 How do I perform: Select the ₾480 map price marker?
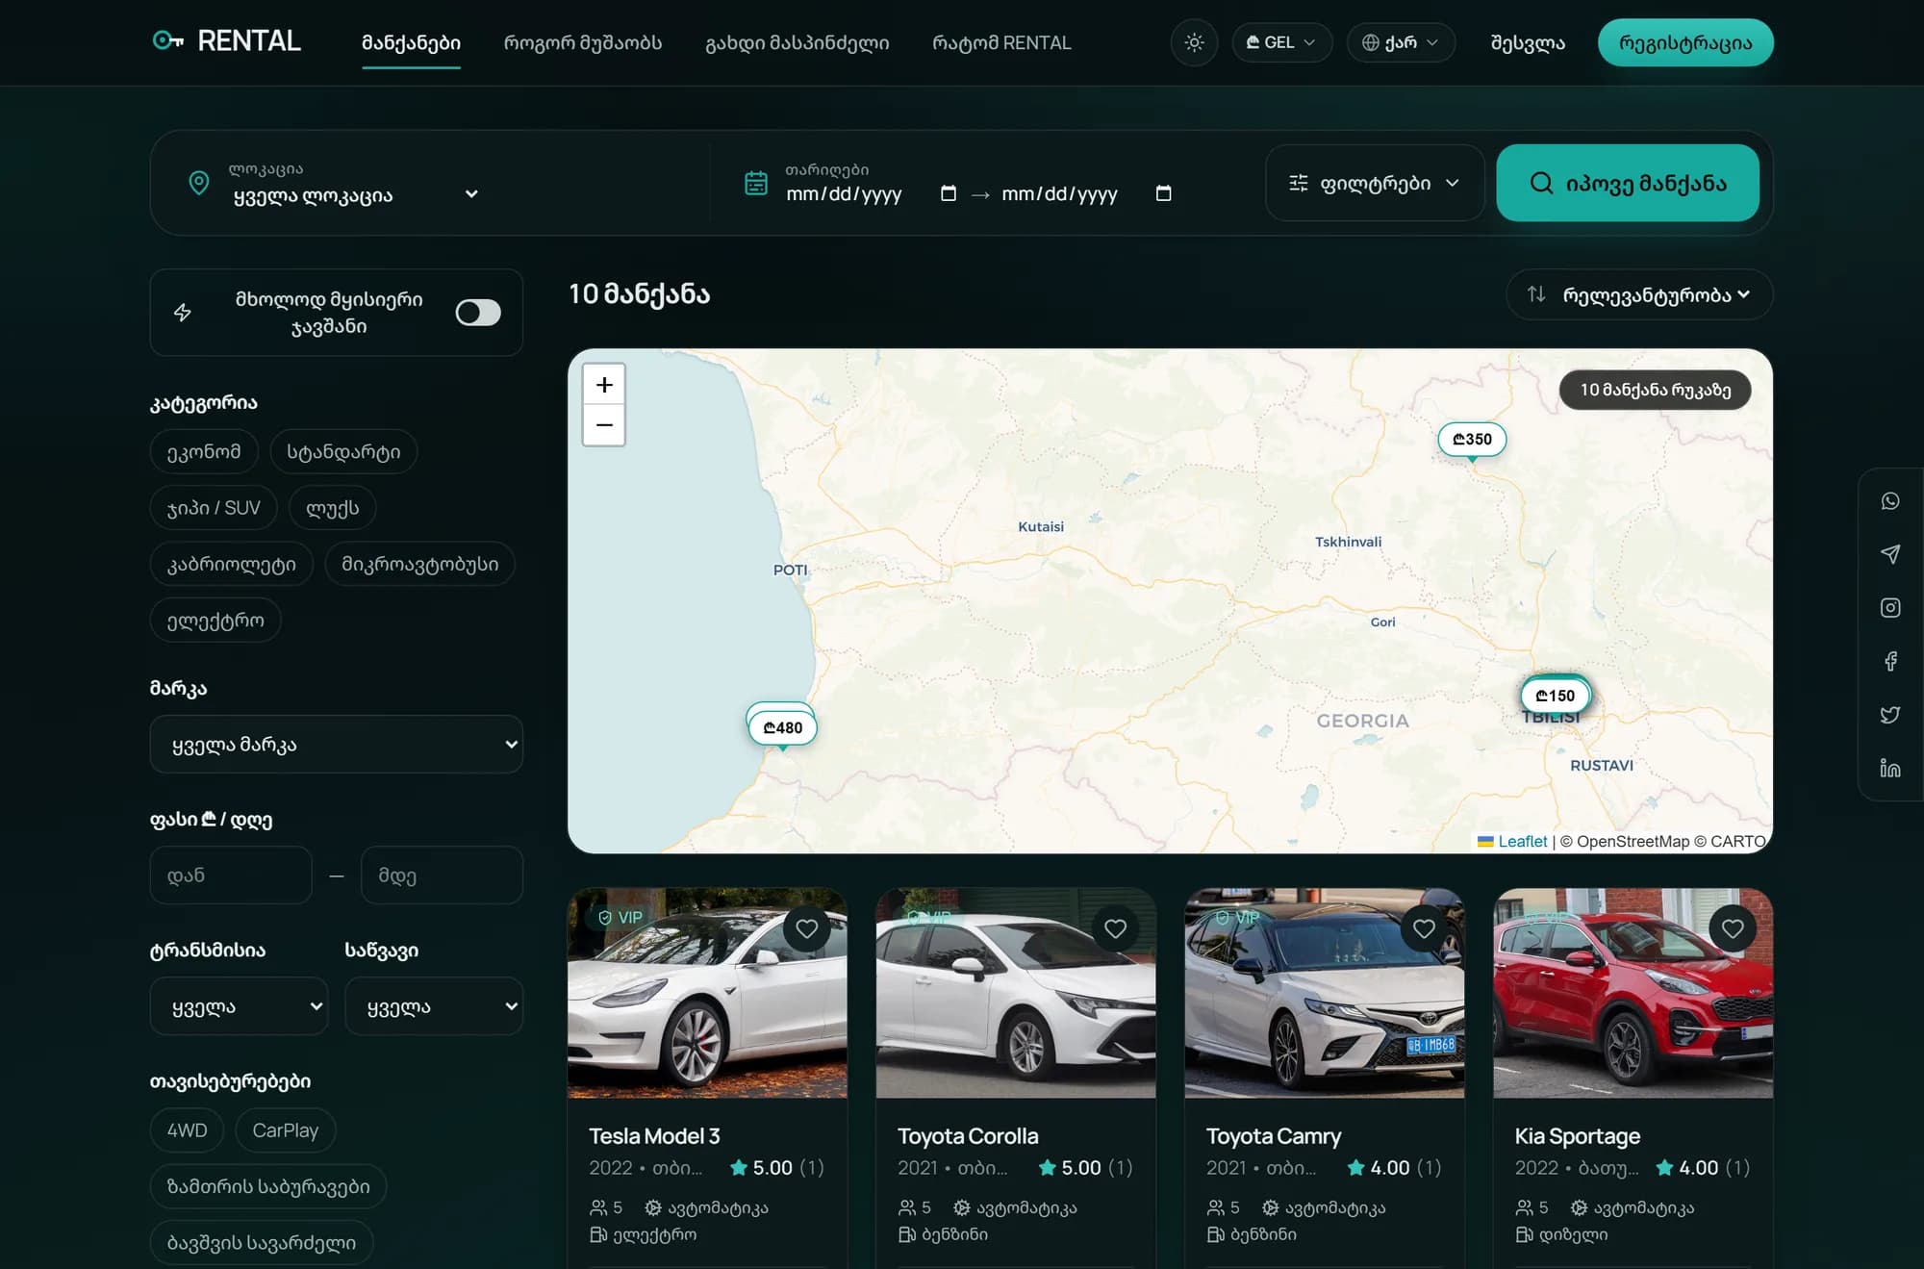(x=783, y=728)
